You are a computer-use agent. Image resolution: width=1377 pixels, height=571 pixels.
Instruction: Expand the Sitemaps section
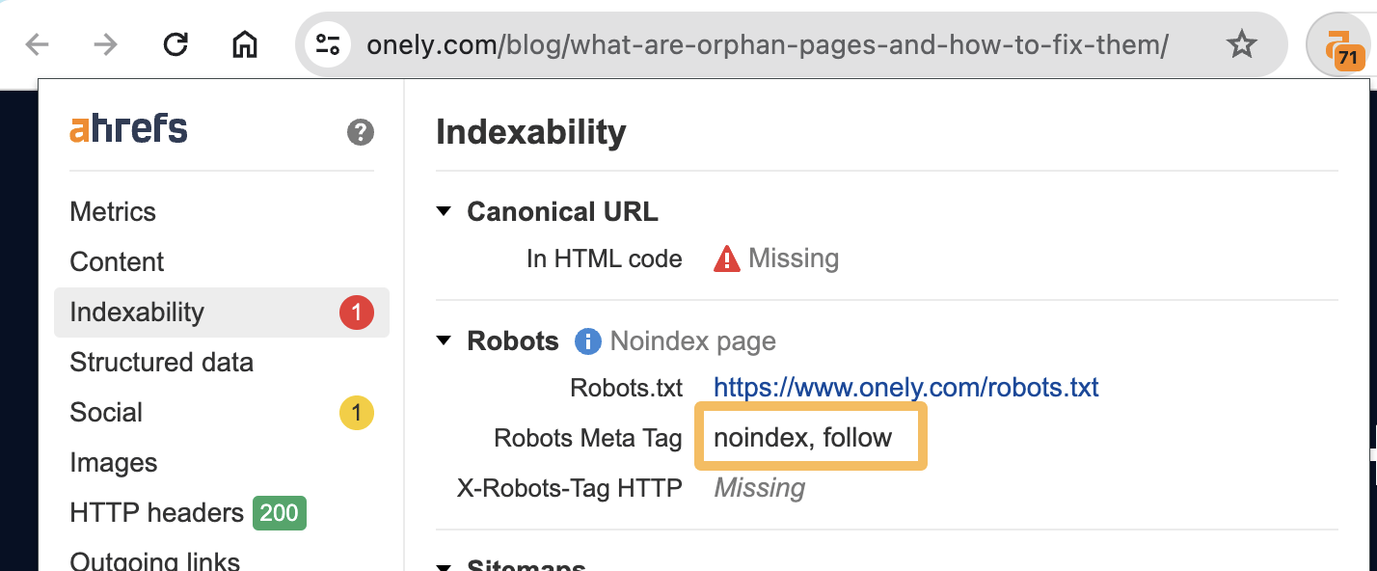[x=445, y=564]
